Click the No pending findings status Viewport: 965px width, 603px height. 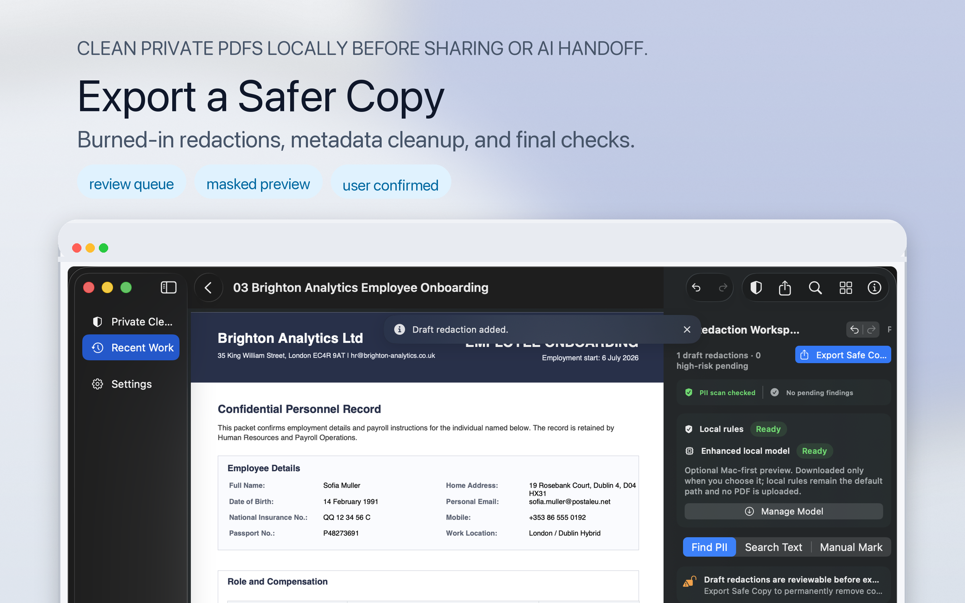tap(812, 393)
